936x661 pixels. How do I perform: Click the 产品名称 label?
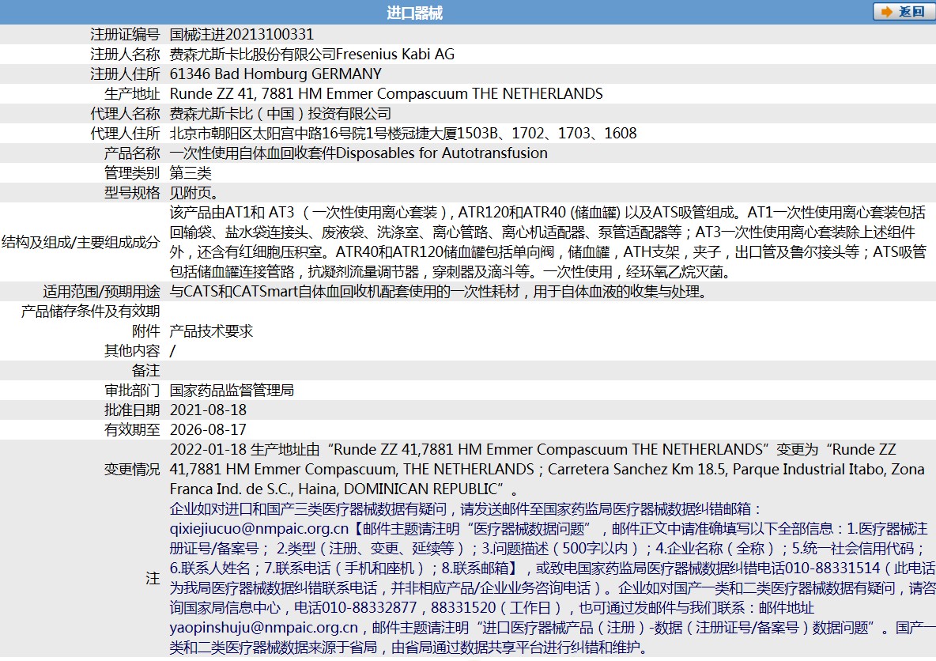coord(132,153)
